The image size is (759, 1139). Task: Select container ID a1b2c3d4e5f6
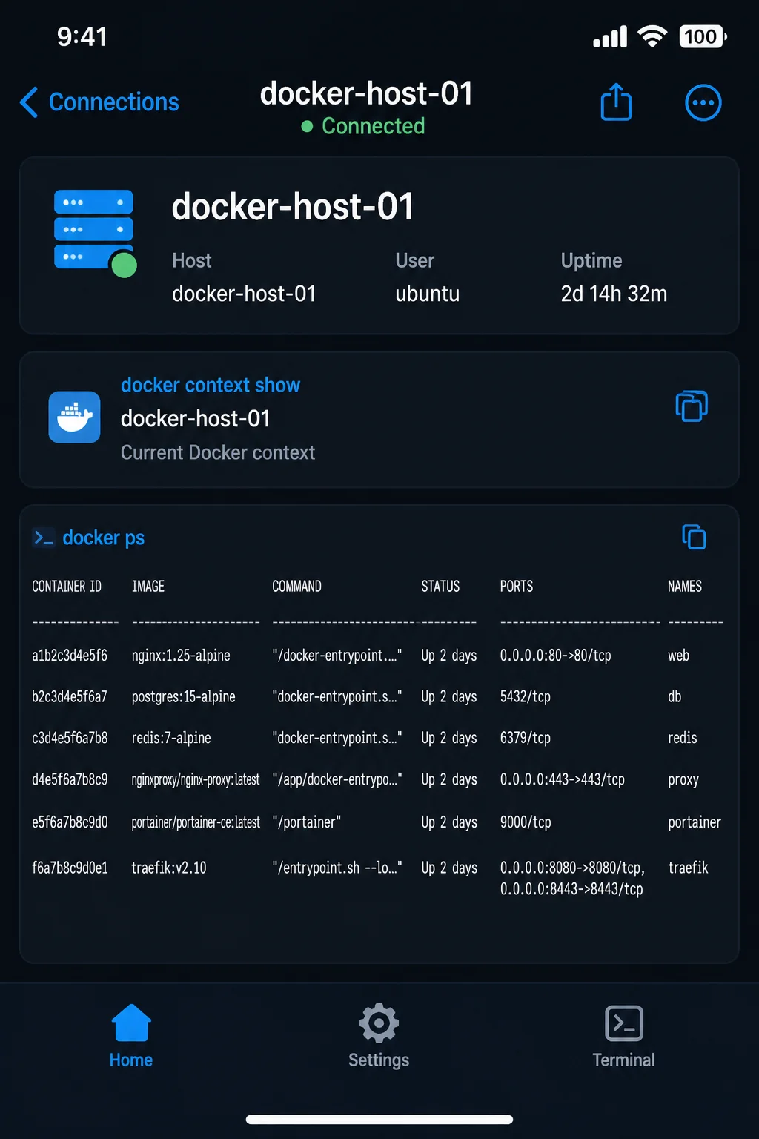(70, 656)
